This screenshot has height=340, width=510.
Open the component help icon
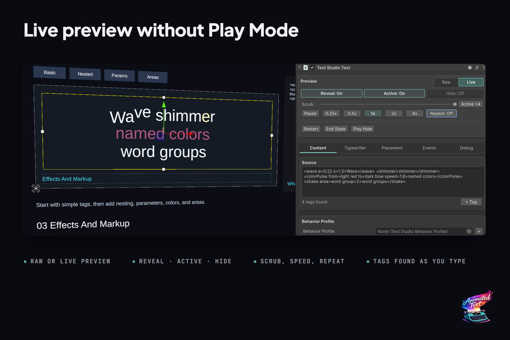(x=470, y=68)
